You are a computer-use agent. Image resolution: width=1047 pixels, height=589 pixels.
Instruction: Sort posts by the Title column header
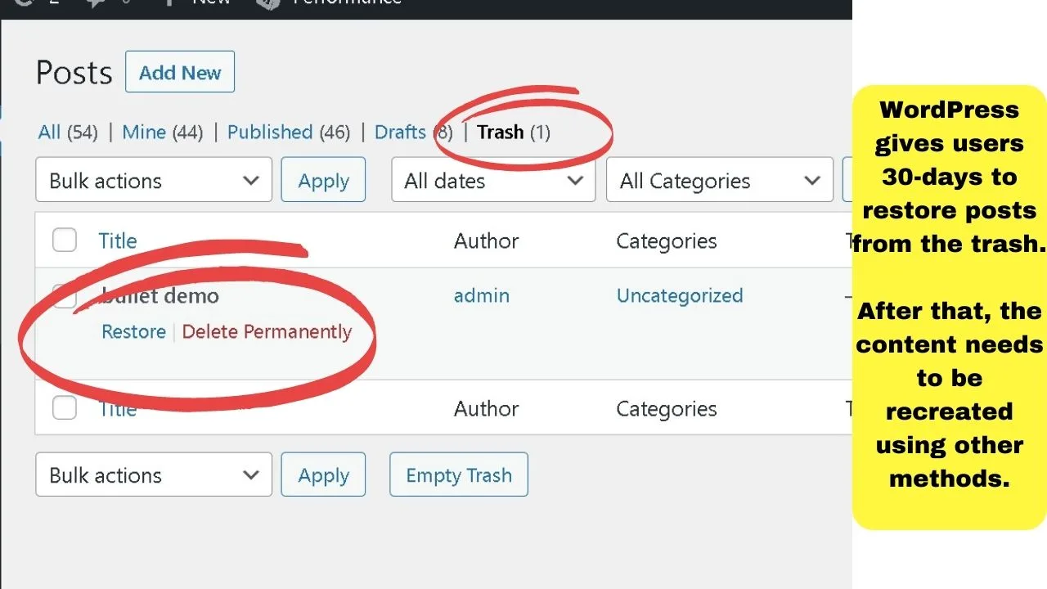tap(118, 241)
